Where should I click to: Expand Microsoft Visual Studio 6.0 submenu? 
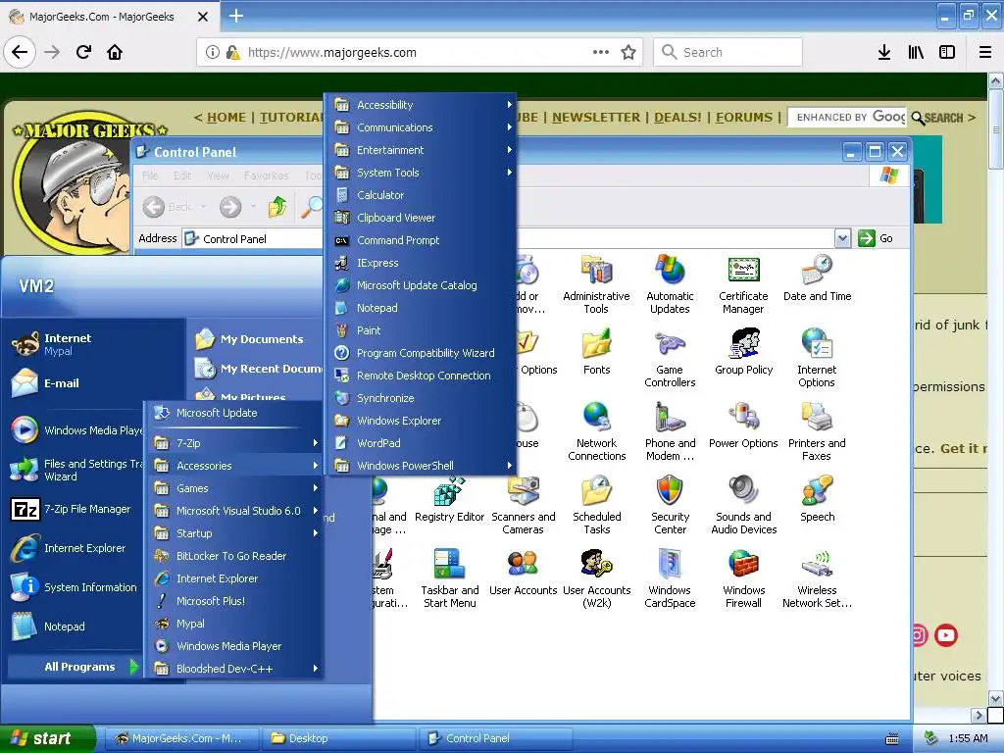235,510
